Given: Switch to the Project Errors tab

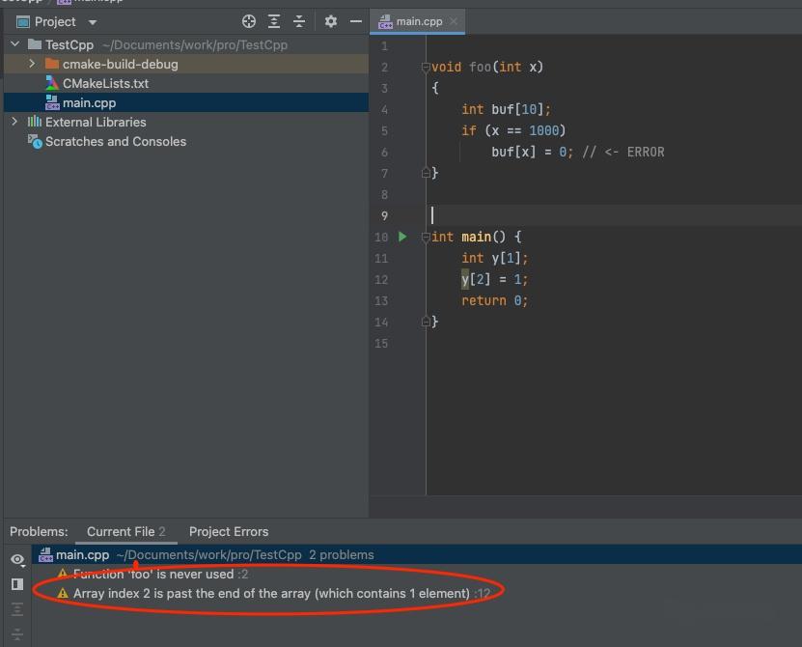Looking at the screenshot, I should [229, 531].
